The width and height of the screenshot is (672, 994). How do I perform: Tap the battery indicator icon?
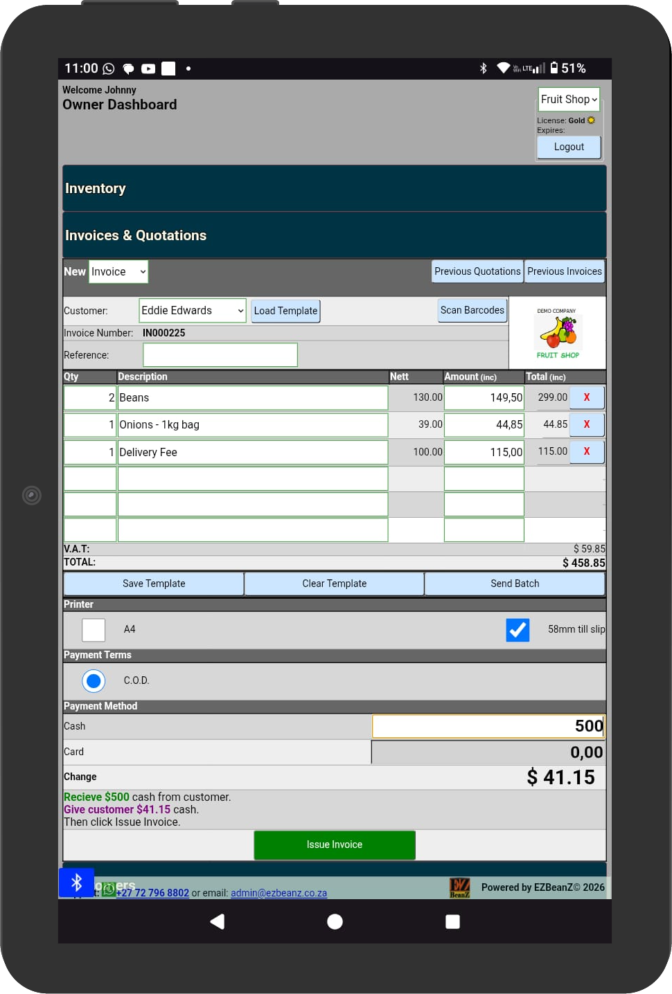coord(554,68)
